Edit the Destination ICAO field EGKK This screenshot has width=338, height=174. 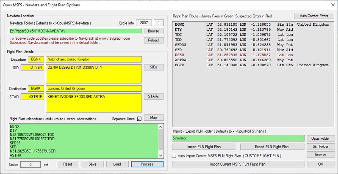[36, 89]
